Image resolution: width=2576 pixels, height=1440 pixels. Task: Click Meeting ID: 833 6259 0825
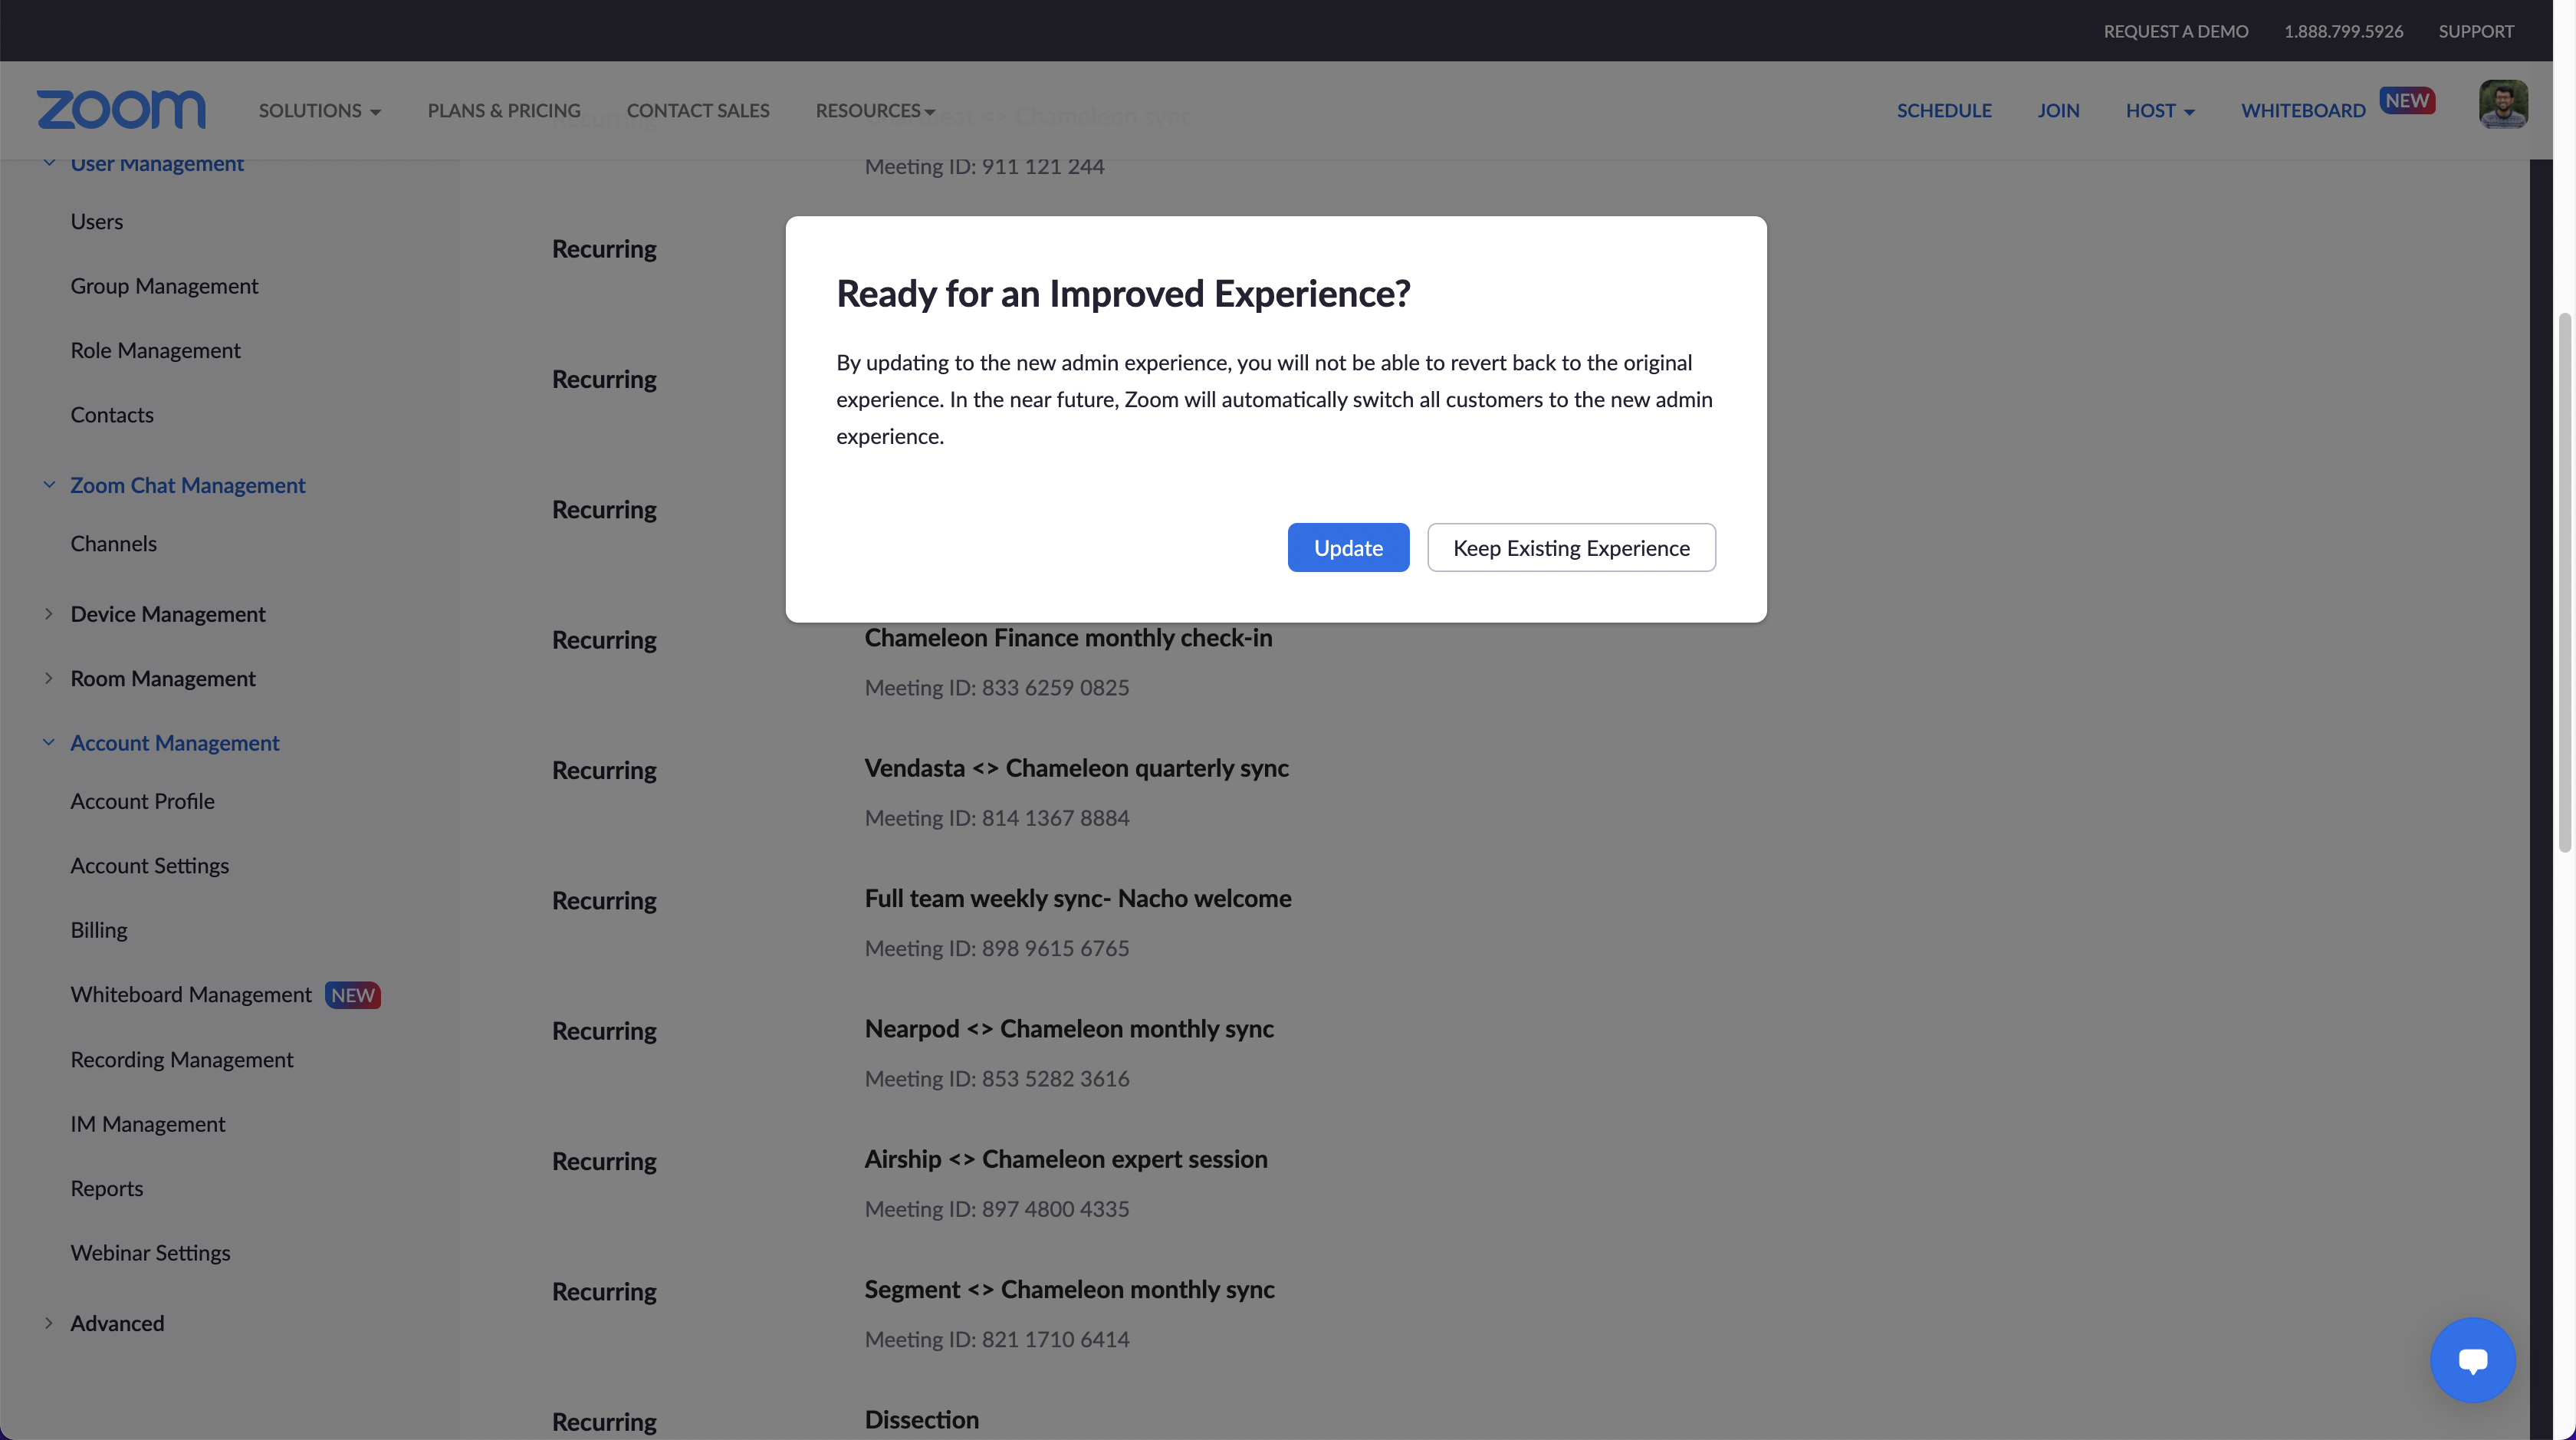(996, 688)
